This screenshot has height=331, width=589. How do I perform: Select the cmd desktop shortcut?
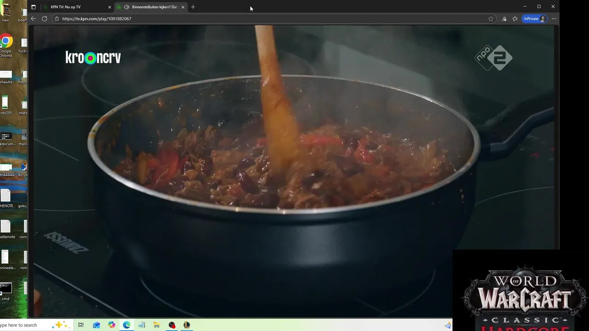click(x=6, y=291)
